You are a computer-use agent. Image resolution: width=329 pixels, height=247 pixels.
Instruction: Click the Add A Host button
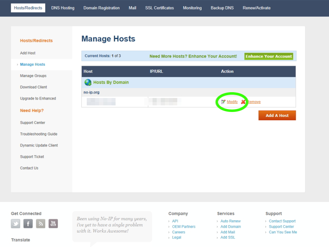(x=277, y=115)
